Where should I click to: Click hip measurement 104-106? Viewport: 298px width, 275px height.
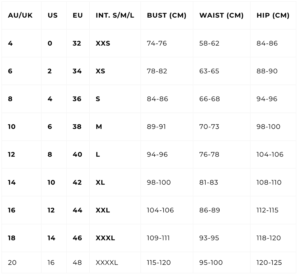pos(270,155)
